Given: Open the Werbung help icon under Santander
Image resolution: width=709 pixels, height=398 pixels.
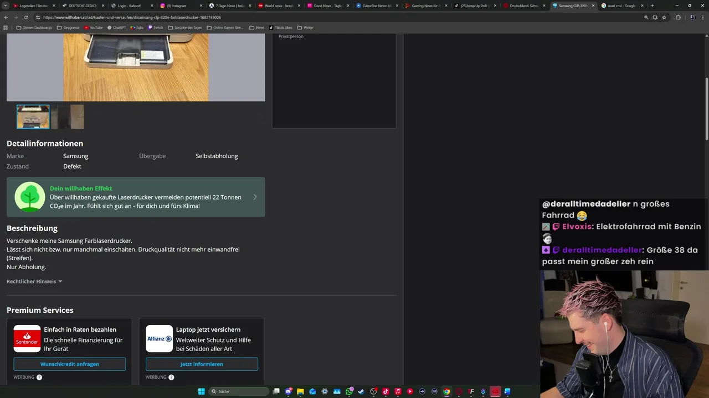Looking at the screenshot, I should tap(39, 377).
